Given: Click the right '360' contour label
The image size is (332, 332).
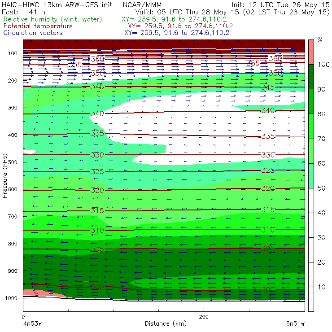Looking at the screenshot, I should pyautogui.click(x=275, y=58).
